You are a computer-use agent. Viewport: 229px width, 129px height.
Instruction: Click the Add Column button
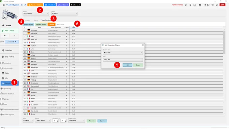point(29,24)
